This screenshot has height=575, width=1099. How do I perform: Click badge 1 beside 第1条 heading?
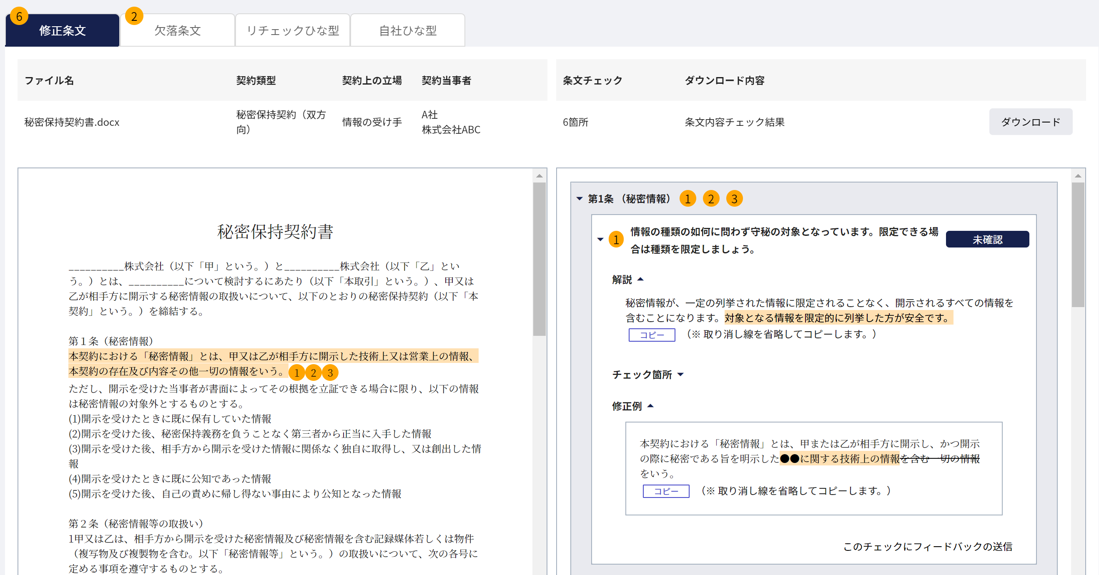688,199
